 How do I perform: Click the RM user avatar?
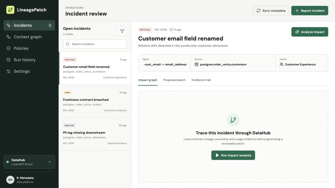[10, 180]
